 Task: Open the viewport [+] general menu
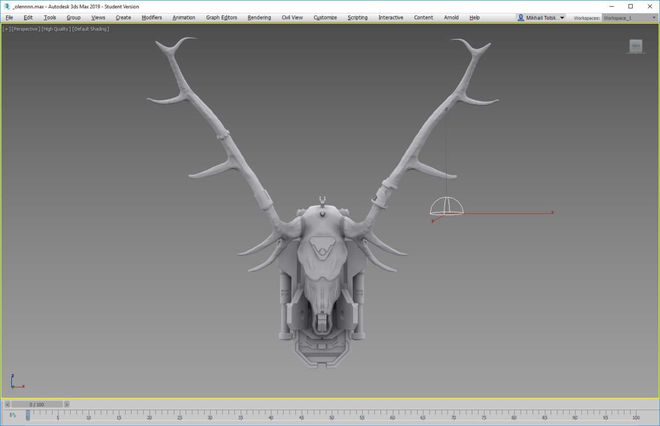(6, 29)
